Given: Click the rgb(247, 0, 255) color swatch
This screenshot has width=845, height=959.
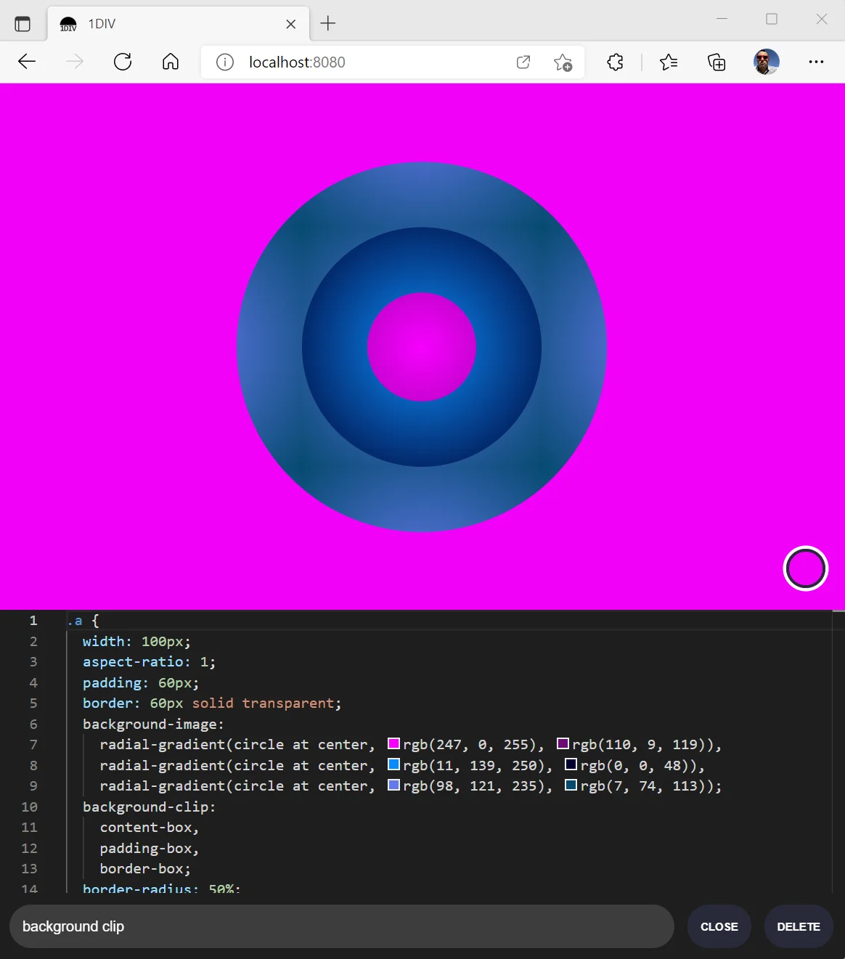Looking at the screenshot, I should (x=394, y=743).
